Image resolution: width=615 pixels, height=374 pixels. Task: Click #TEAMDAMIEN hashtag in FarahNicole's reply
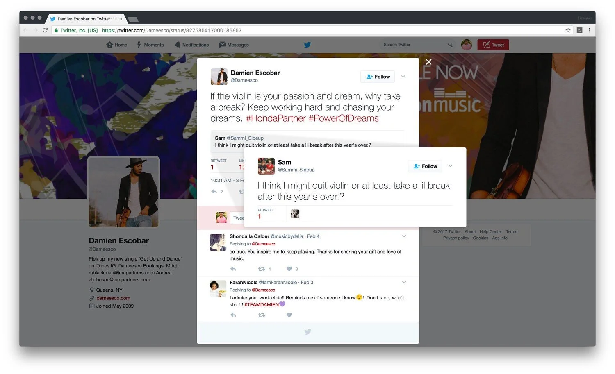pyautogui.click(x=262, y=305)
